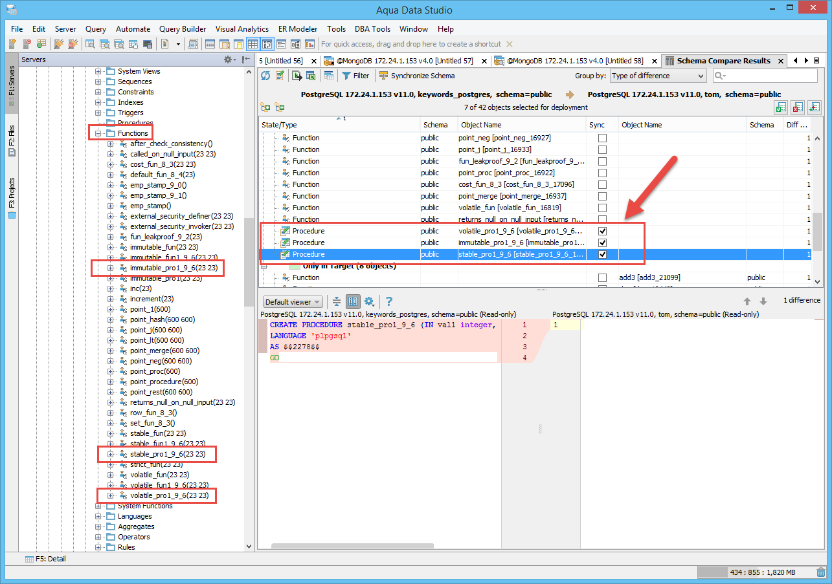Viewport: 832px width, 584px height.
Task: Open diff viewer help question mark
Action: click(389, 301)
